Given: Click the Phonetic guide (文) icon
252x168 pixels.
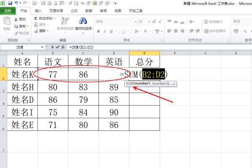Looking at the screenshot, I should [157, 31].
